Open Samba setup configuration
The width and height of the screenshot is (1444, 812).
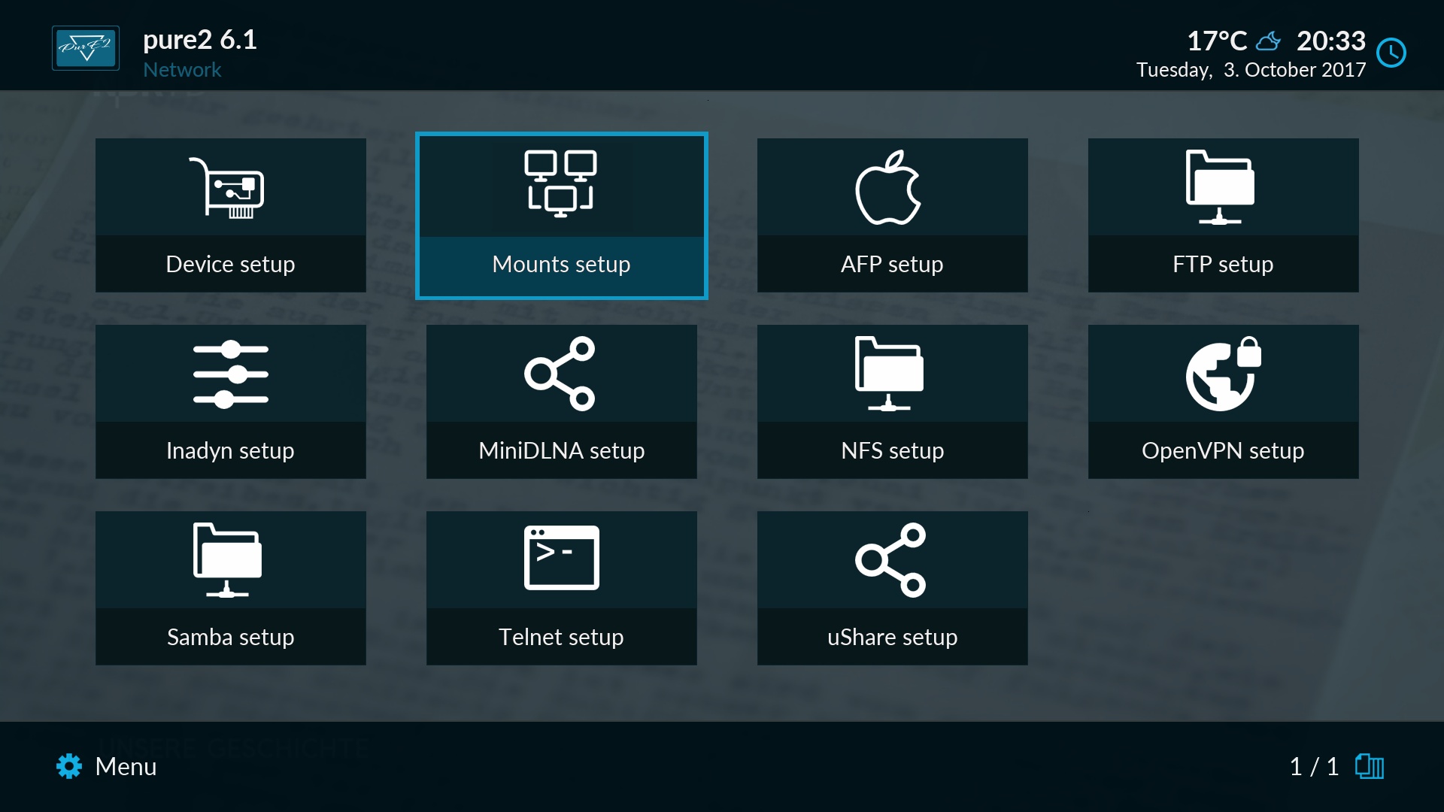click(230, 587)
